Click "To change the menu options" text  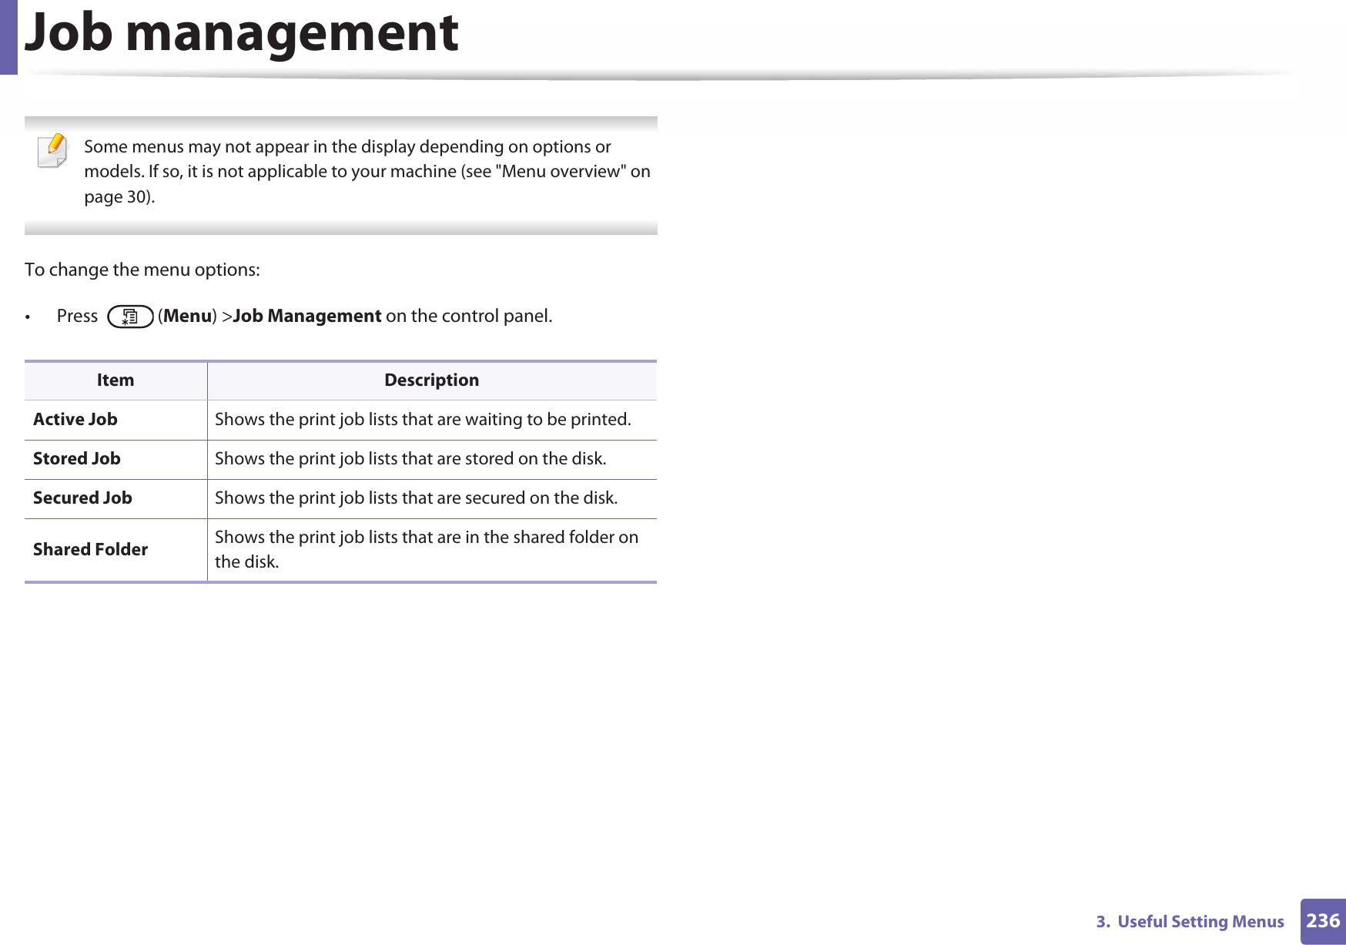tap(142, 270)
